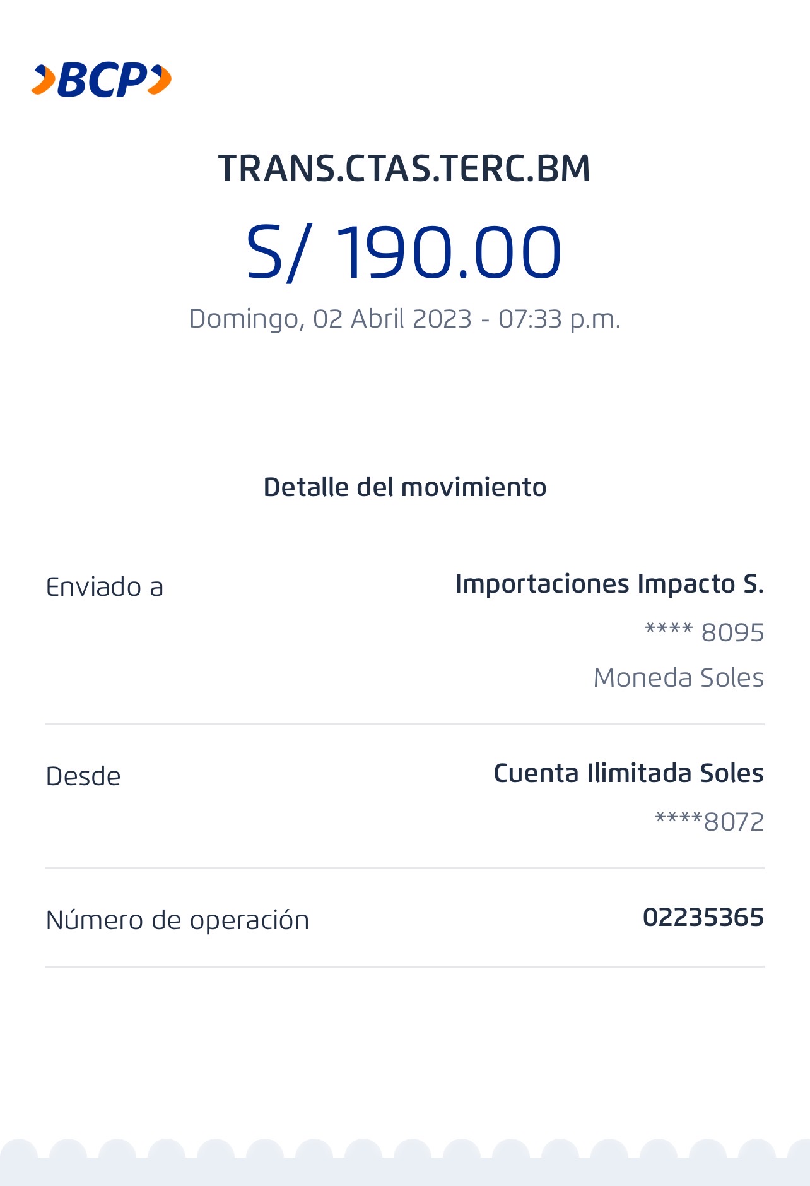Select the Número de operación label
Screen dimensions: 810x1186
coord(177,920)
